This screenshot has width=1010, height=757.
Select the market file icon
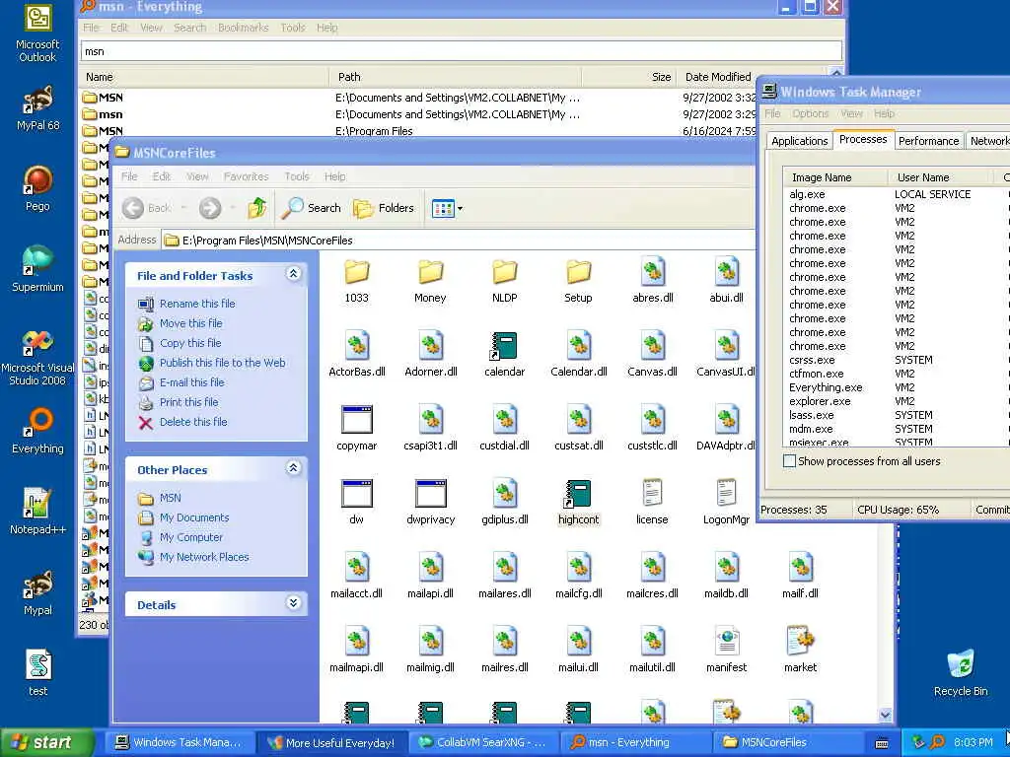coord(800,652)
